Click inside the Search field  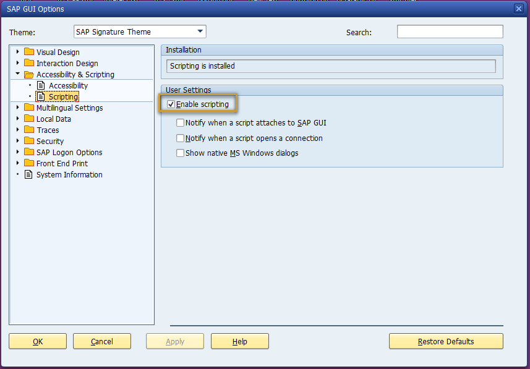450,31
